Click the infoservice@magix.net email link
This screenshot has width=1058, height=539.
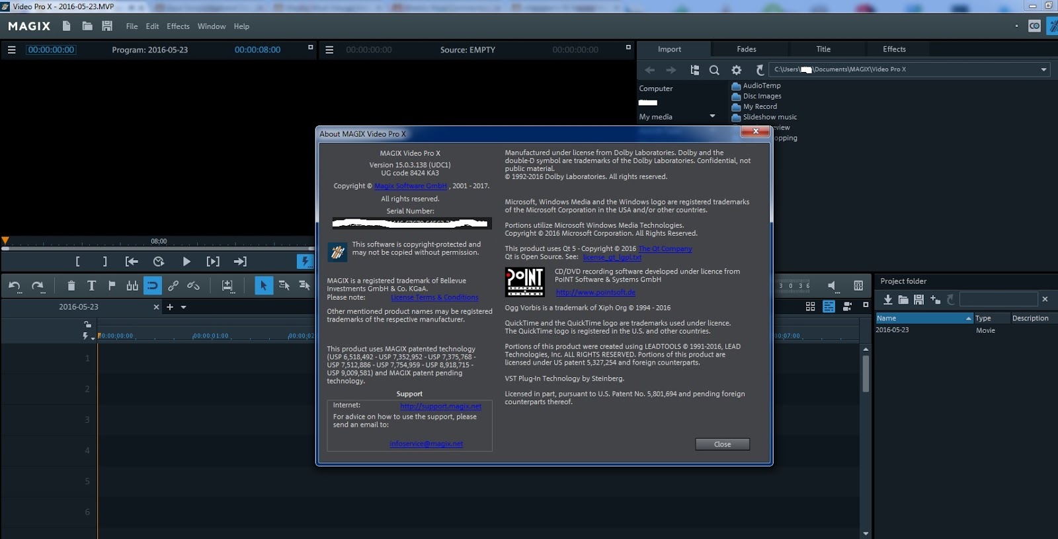point(427,444)
